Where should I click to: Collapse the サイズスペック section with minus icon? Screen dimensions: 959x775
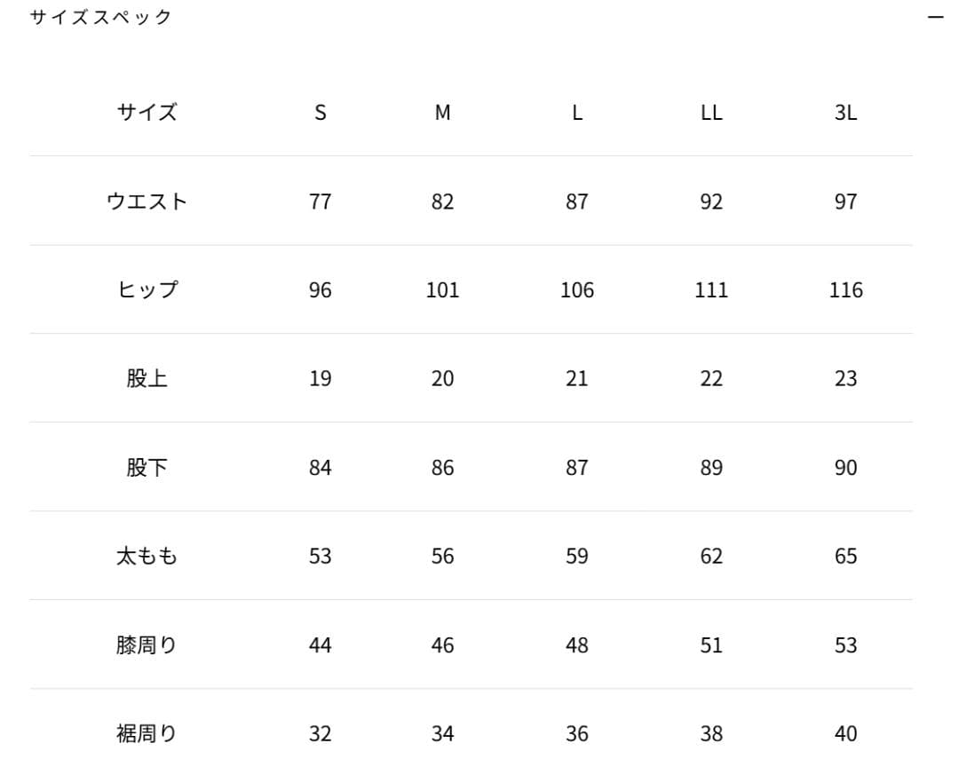[935, 18]
